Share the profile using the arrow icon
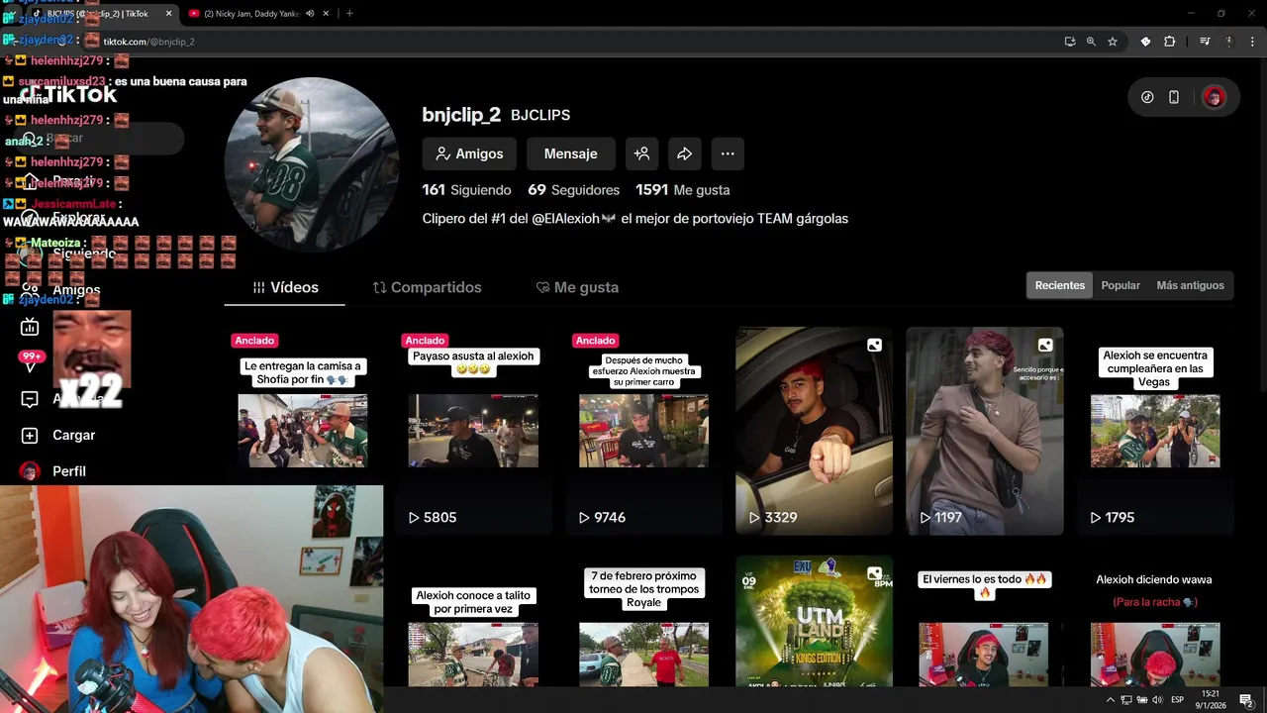1267x713 pixels. pyautogui.click(x=685, y=153)
